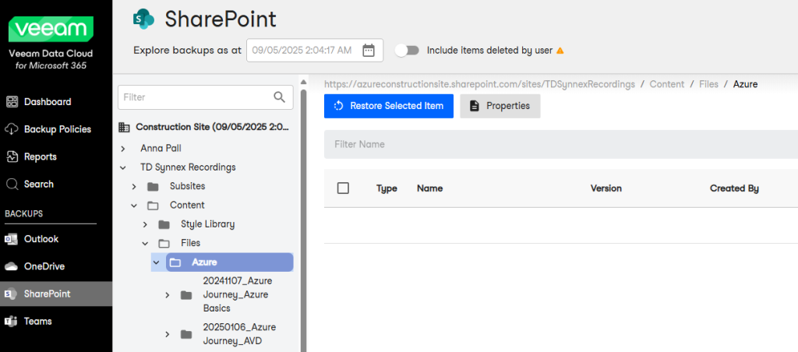The width and height of the screenshot is (798, 352).
Task: Click the Explore backups date field
Action: [315, 51]
